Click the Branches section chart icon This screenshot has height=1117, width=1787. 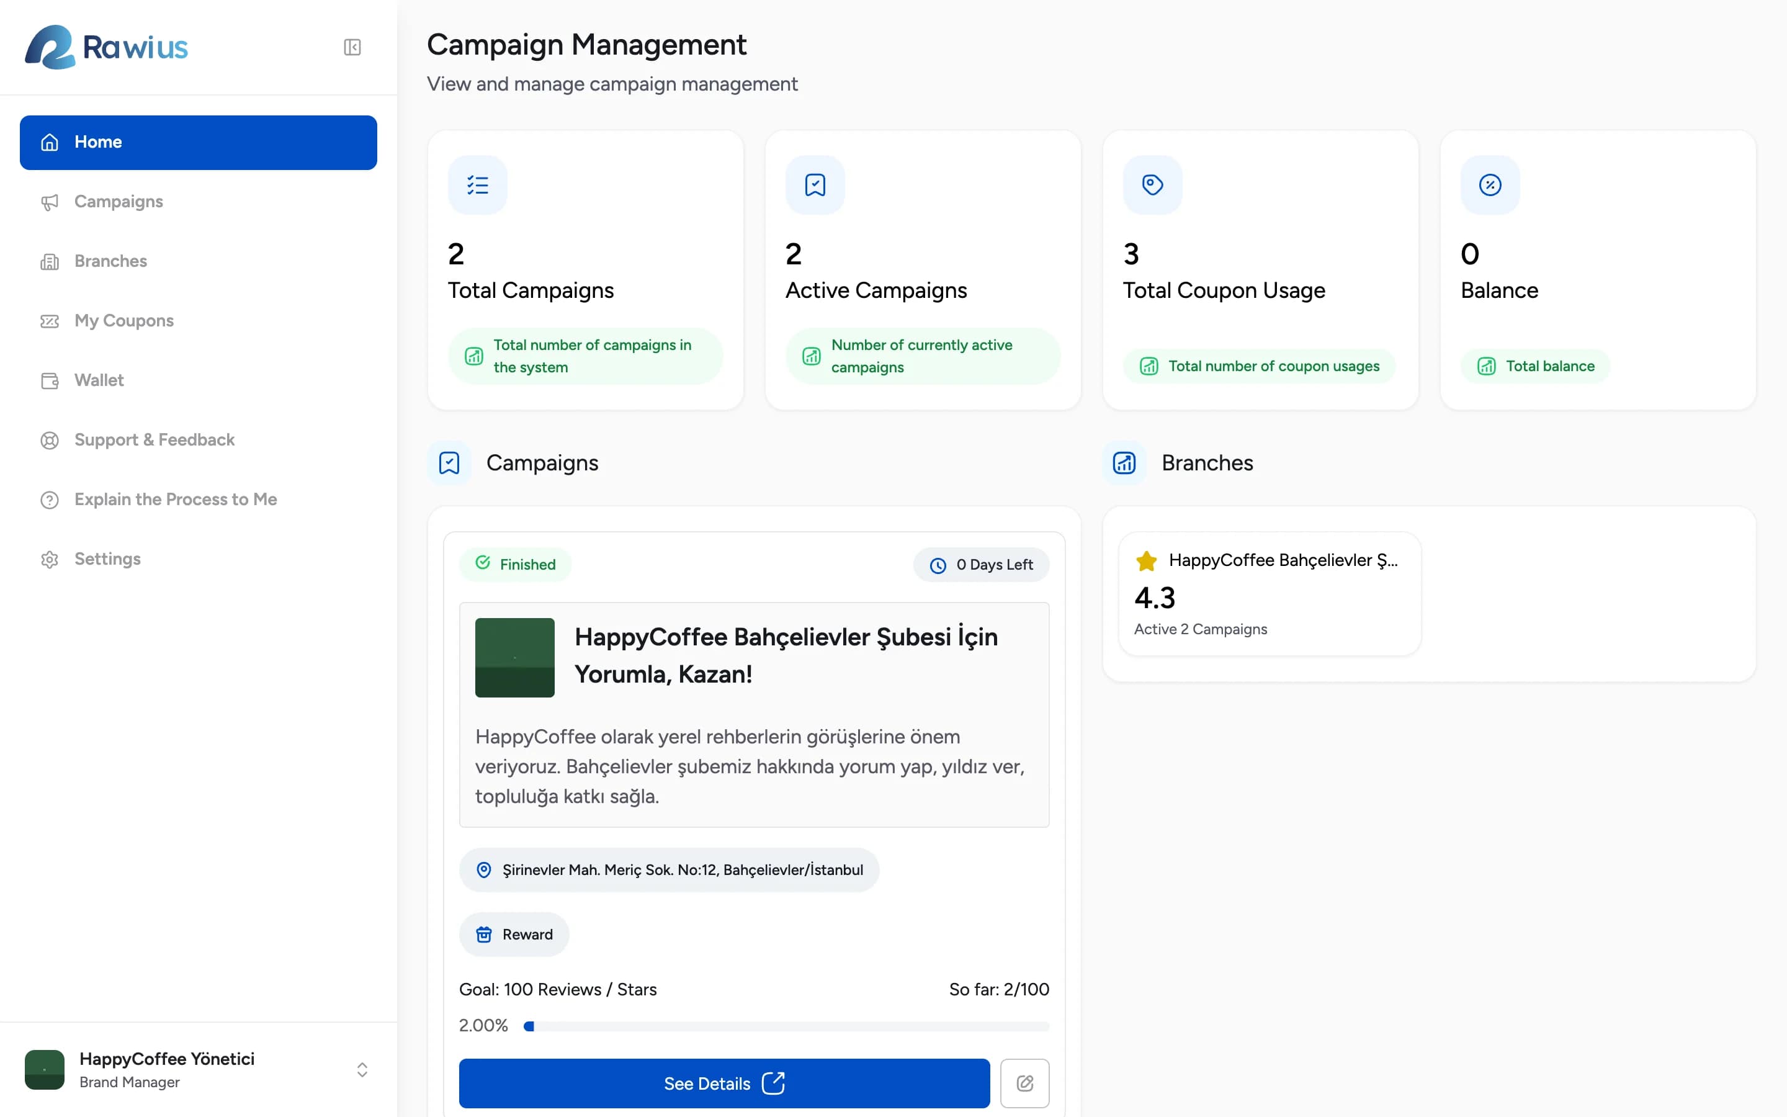(x=1124, y=463)
